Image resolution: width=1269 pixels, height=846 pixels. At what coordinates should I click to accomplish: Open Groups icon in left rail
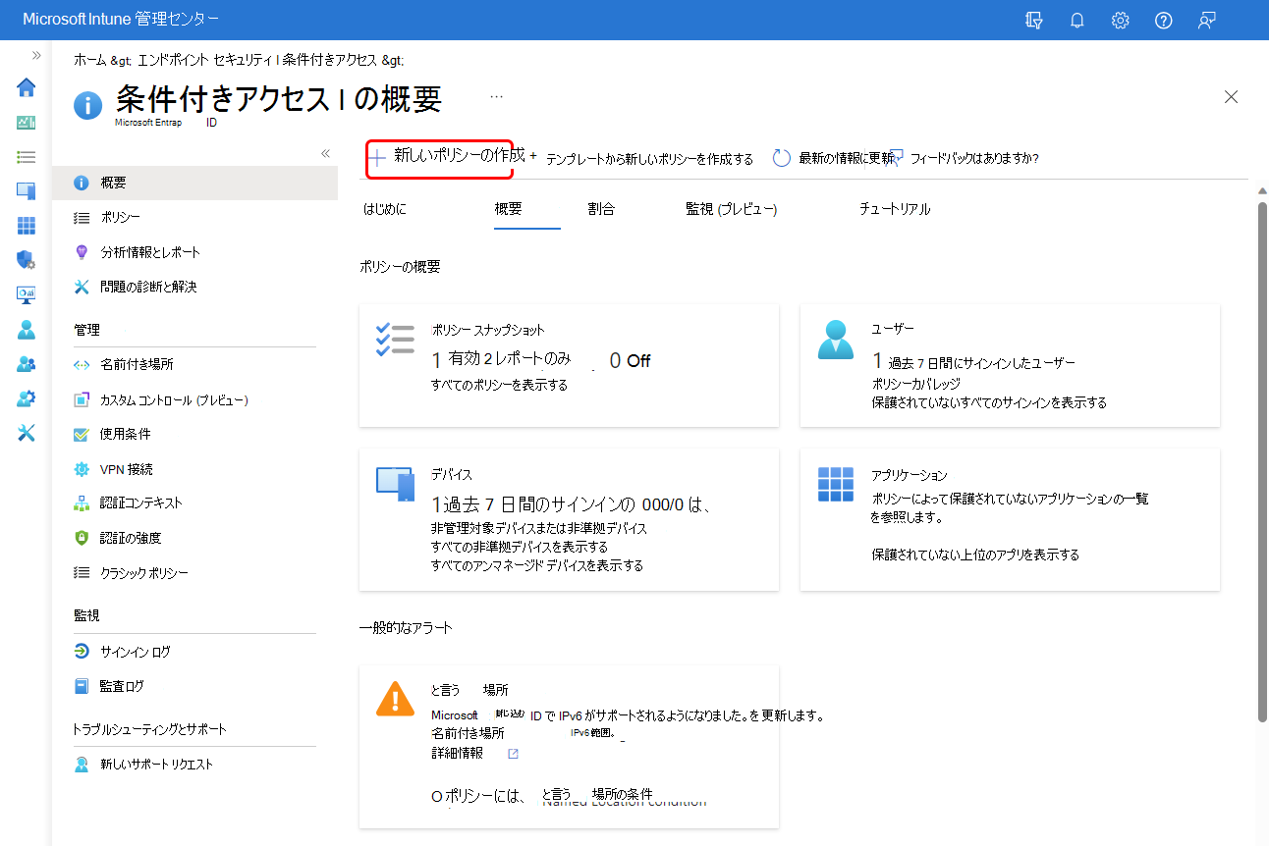click(x=27, y=364)
